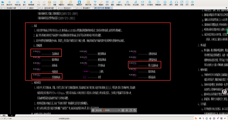Click the 打开 (Open) file icon

(x=2, y=3)
